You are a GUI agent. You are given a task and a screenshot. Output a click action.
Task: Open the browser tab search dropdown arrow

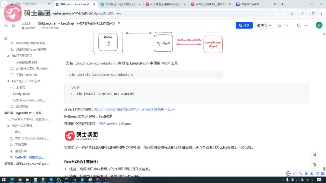point(4,4)
